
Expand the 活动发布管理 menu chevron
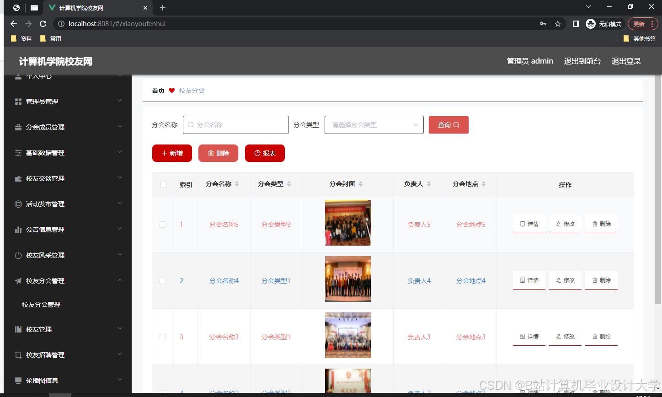click(120, 203)
